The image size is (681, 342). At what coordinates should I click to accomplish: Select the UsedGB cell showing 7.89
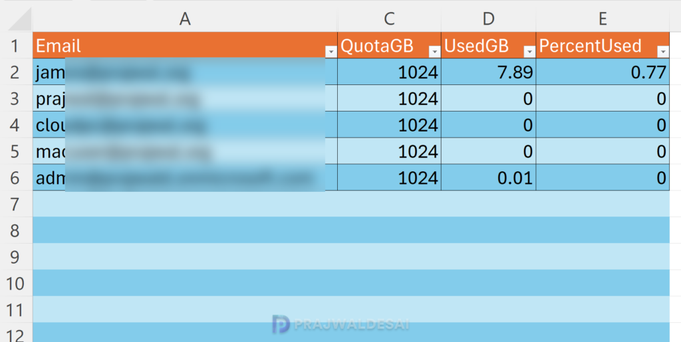(489, 72)
